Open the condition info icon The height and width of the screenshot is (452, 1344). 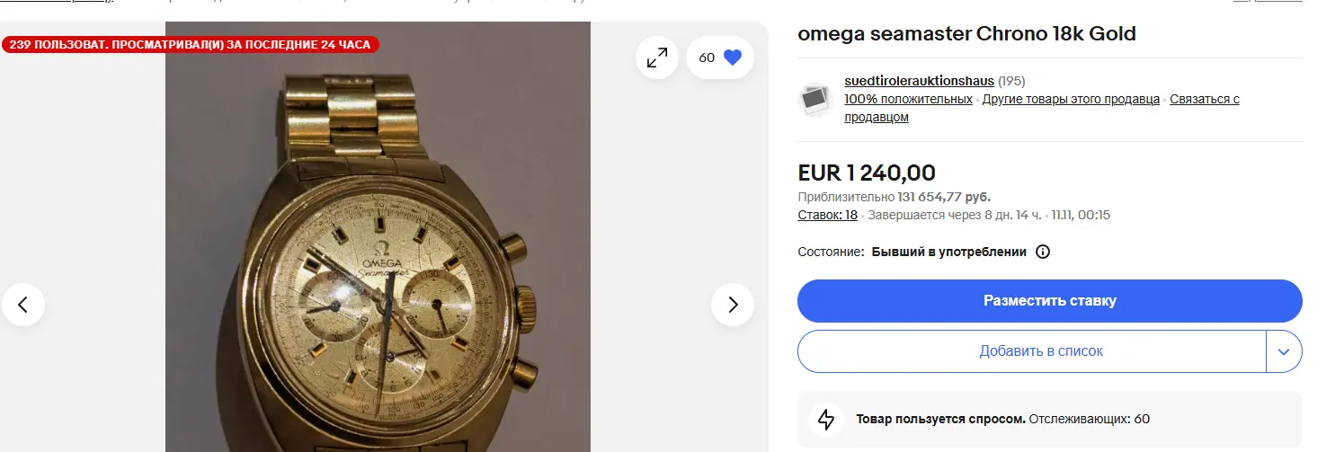click(x=1043, y=252)
